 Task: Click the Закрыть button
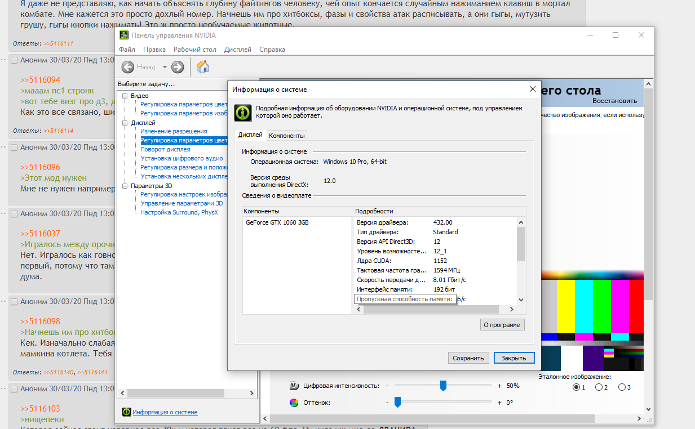514,358
